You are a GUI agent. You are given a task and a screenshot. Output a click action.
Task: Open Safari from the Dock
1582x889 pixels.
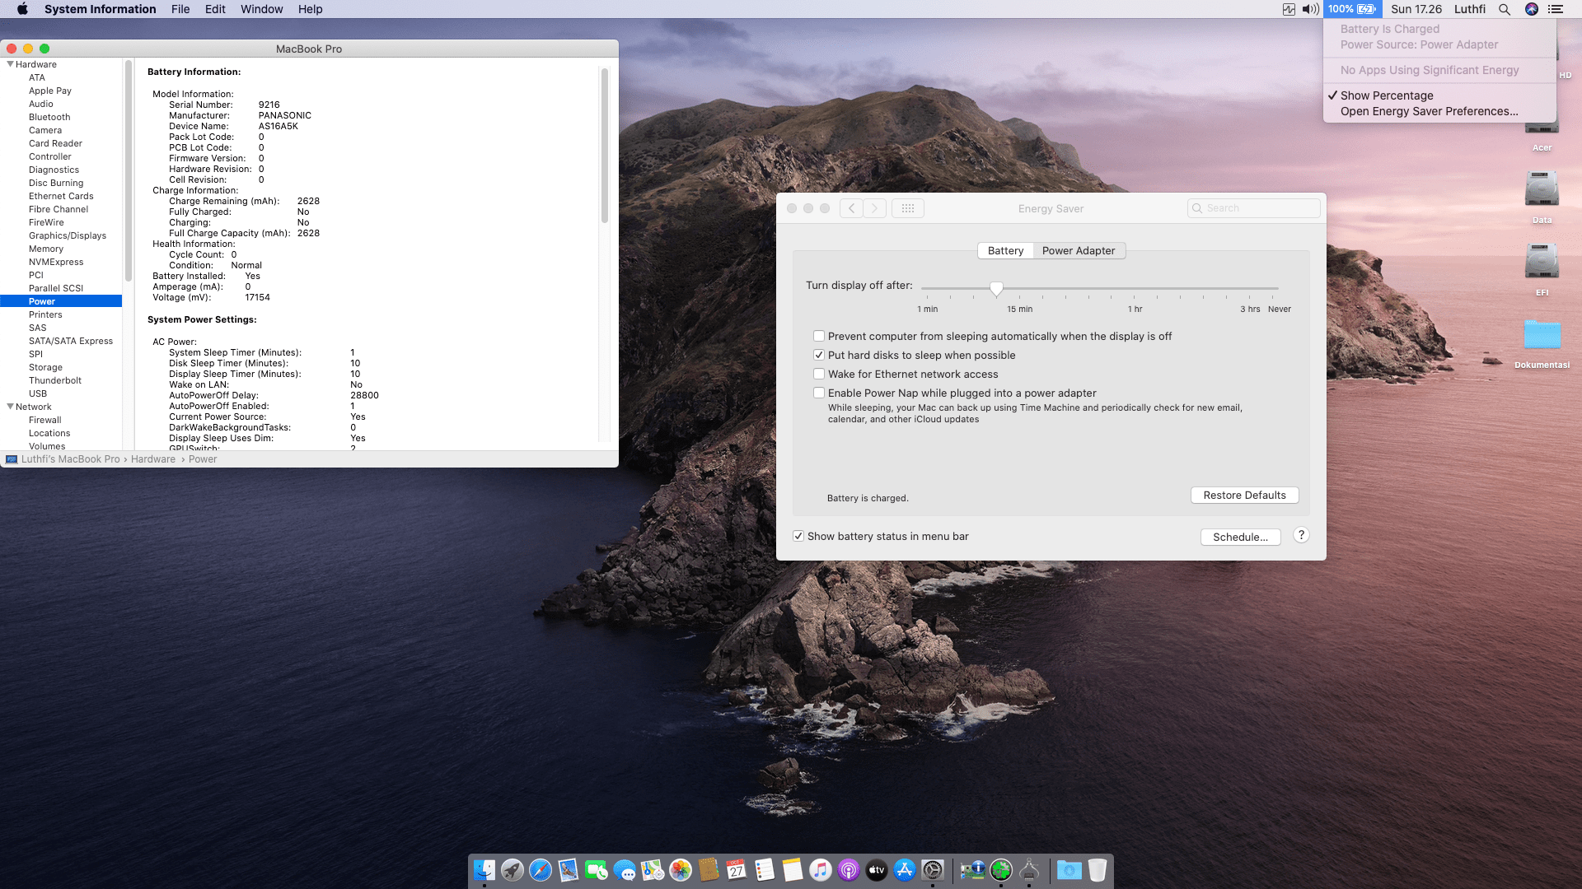[x=541, y=870]
